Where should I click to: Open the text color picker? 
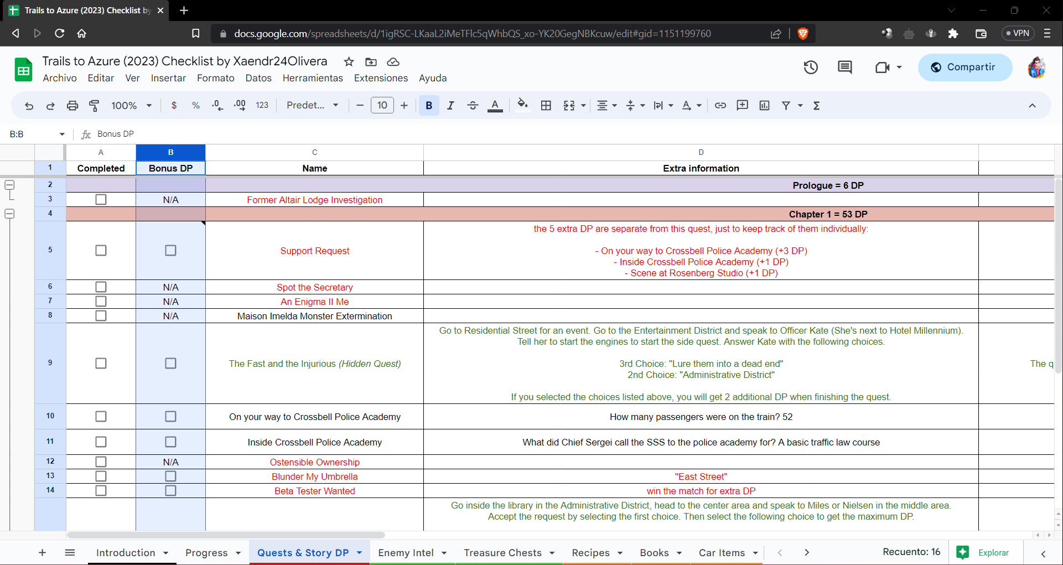495,106
